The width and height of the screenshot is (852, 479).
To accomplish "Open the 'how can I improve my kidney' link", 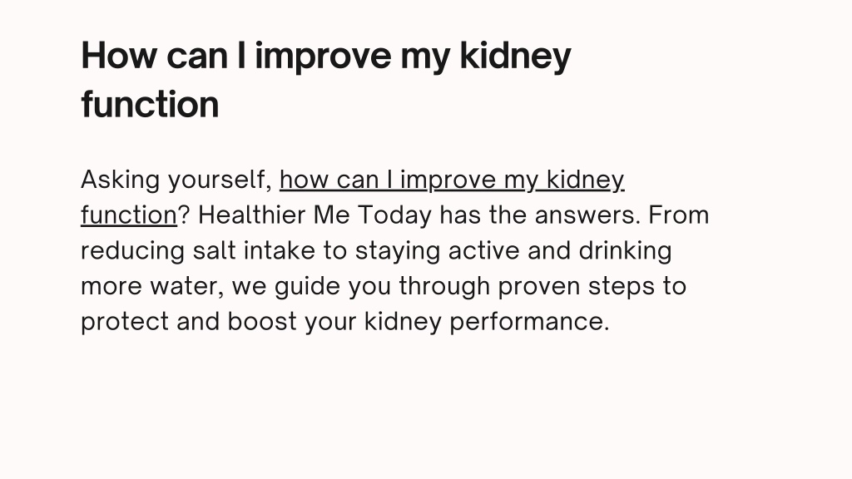I will (452, 180).
